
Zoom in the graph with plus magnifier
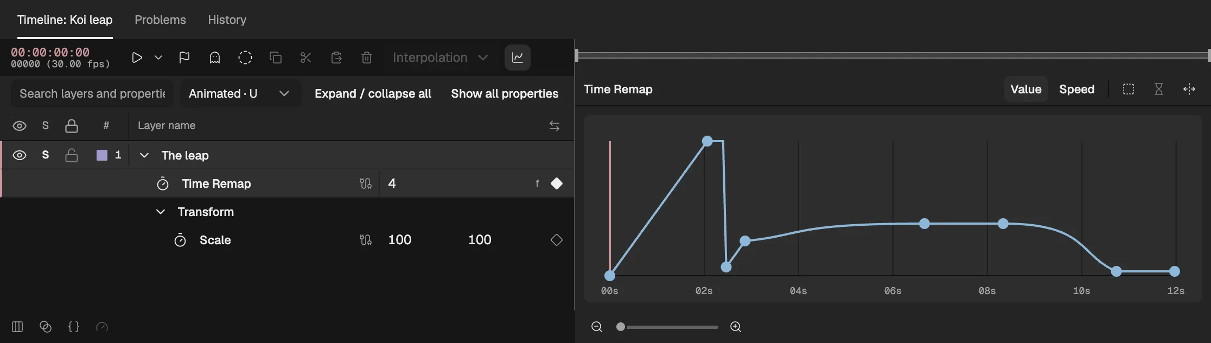[736, 327]
